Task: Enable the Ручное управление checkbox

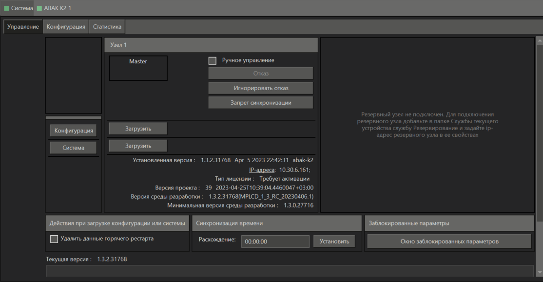Action: [x=213, y=60]
